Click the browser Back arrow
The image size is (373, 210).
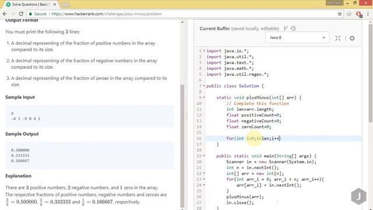point(5,14)
